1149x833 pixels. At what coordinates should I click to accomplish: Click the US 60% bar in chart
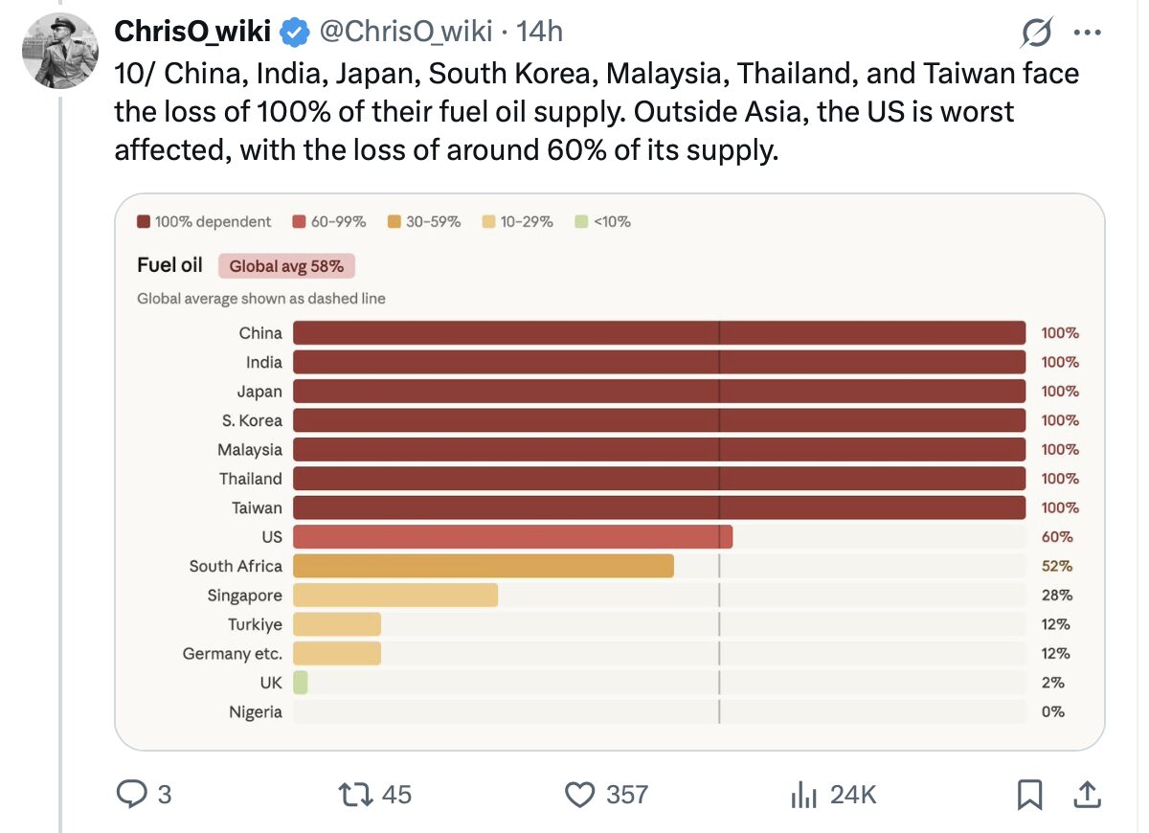[x=512, y=537]
